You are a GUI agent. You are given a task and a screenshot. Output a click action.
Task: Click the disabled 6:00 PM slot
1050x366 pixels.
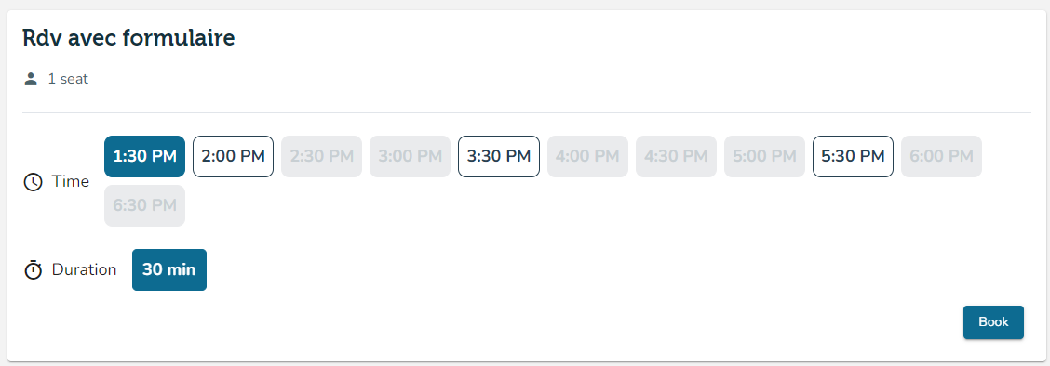pyautogui.click(x=941, y=156)
